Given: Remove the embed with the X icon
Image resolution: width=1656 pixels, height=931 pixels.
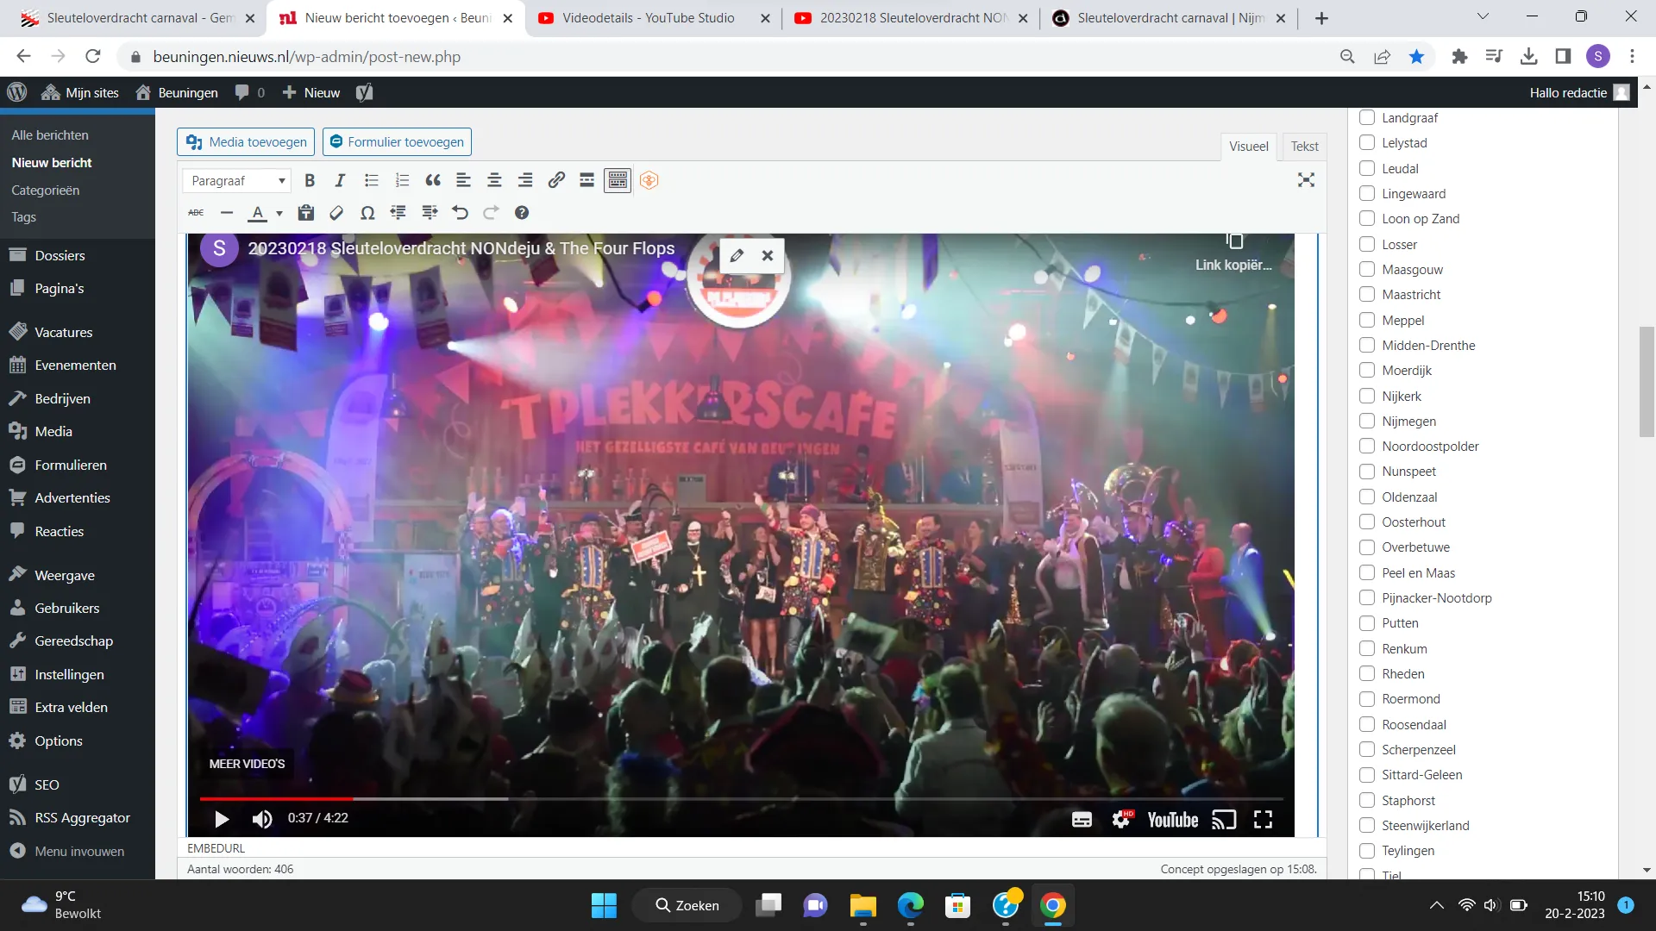Looking at the screenshot, I should (x=768, y=256).
